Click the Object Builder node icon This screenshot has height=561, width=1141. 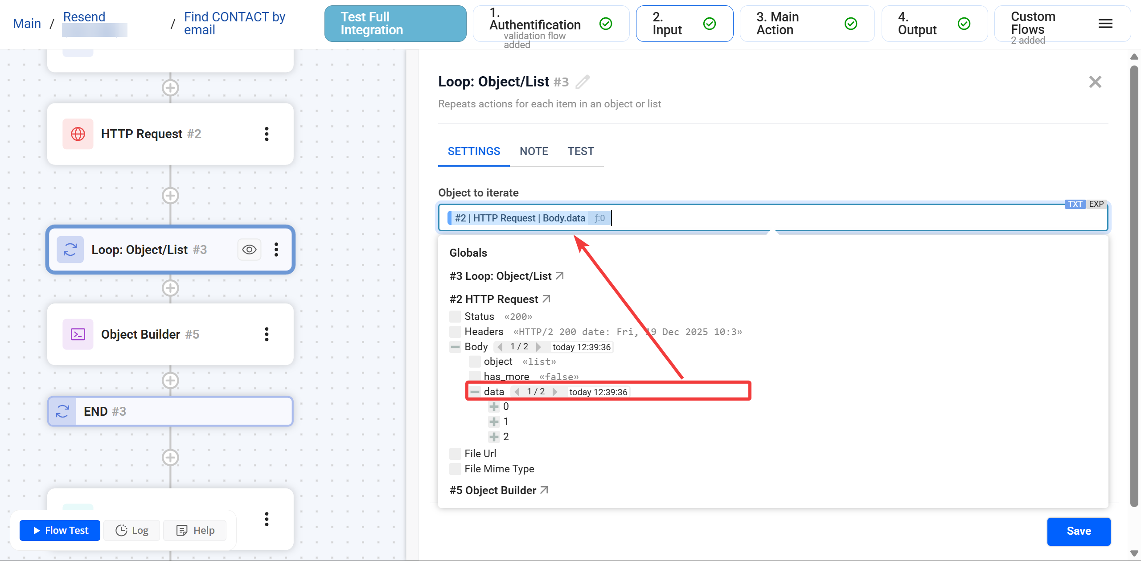[x=78, y=334]
